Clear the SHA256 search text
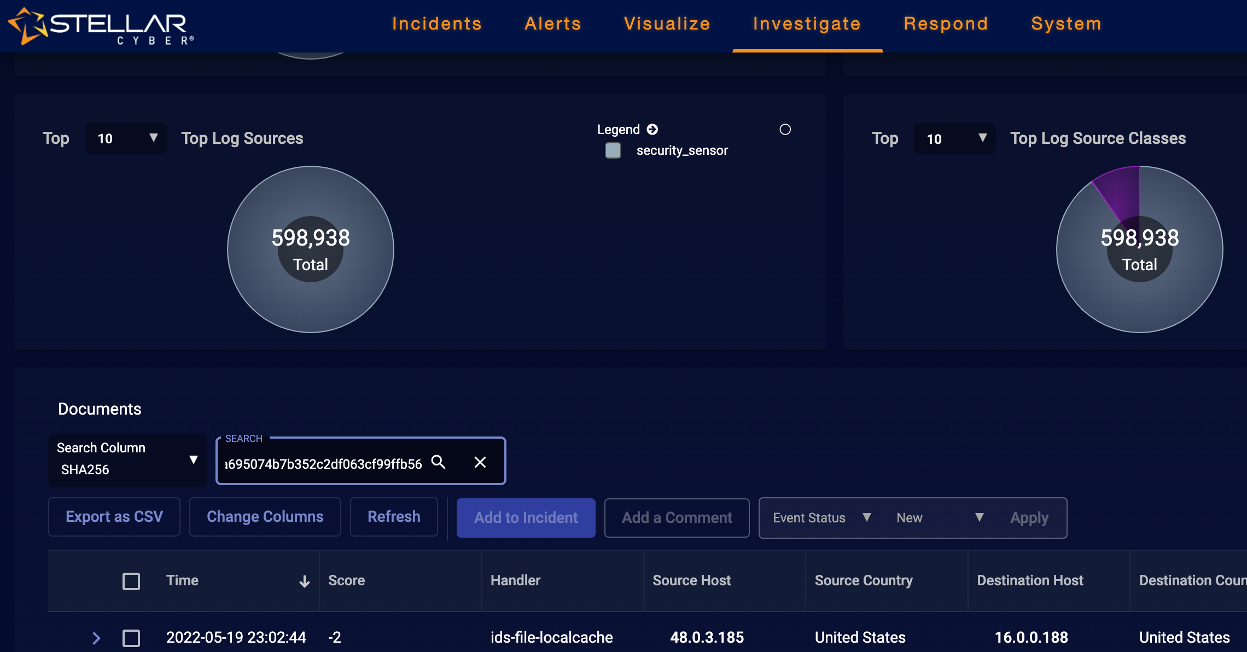Viewport: 1247px width, 652px height. [x=480, y=462]
